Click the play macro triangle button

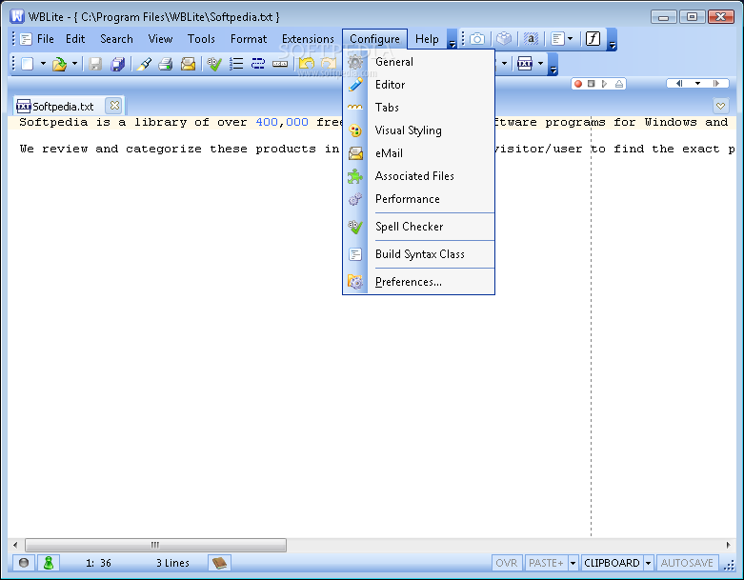[604, 84]
